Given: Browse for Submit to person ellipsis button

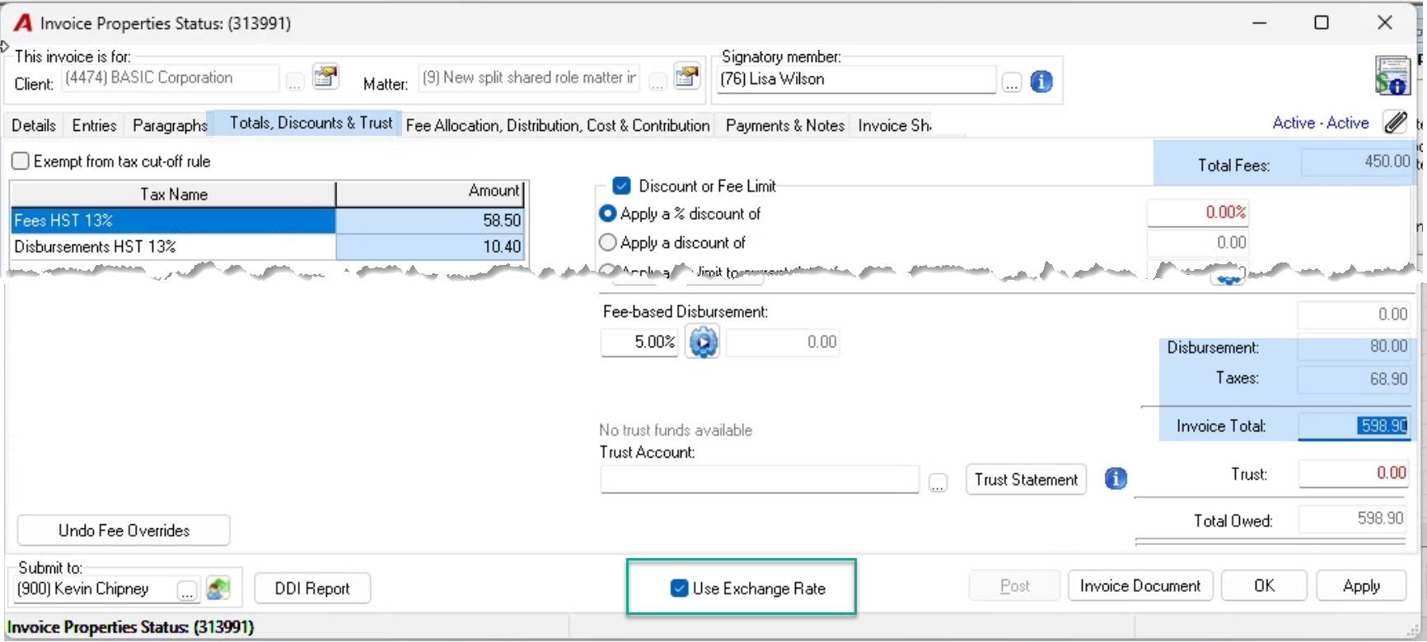Looking at the screenshot, I should tap(188, 591).
